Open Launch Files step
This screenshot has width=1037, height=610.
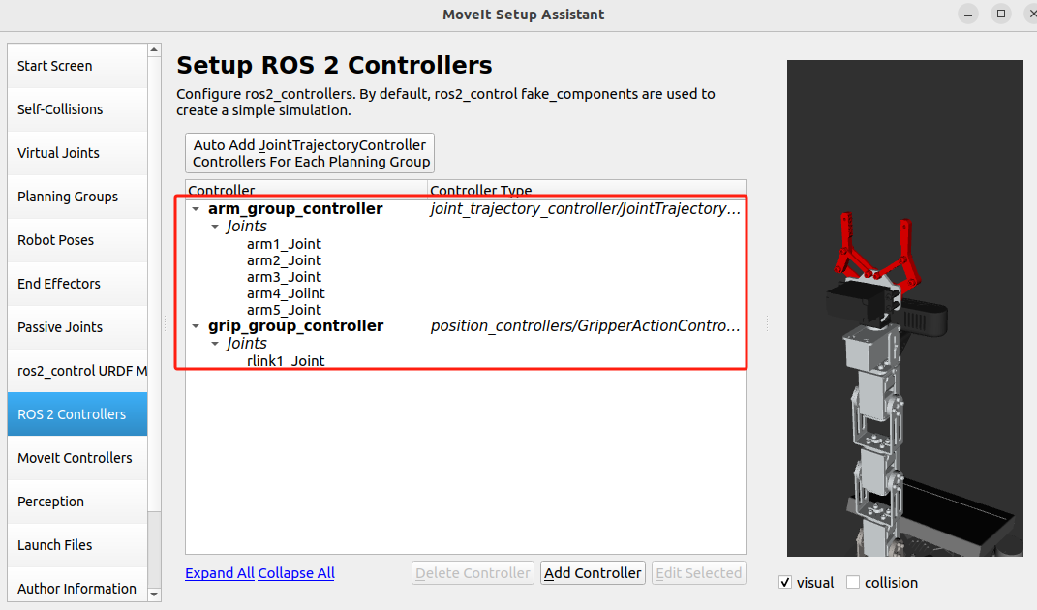pos(77,545)
